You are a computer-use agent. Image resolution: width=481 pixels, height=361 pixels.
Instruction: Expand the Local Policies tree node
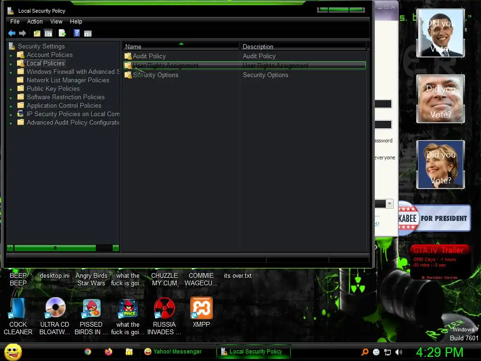coord(11,64)
